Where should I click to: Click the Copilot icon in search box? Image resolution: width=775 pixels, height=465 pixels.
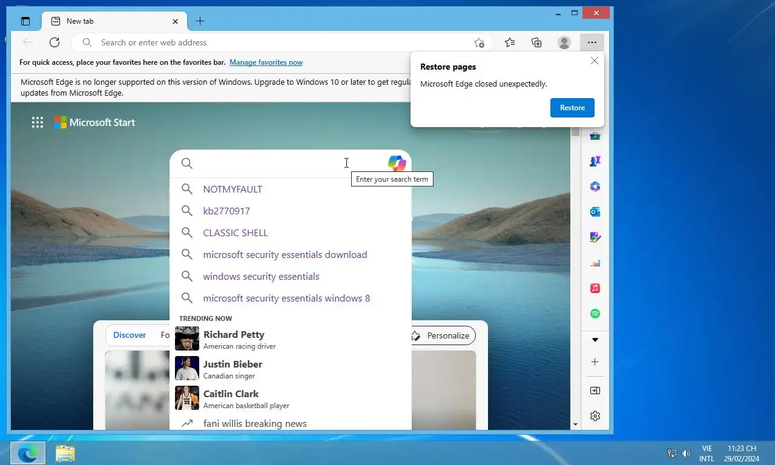[x=397, y=163]
